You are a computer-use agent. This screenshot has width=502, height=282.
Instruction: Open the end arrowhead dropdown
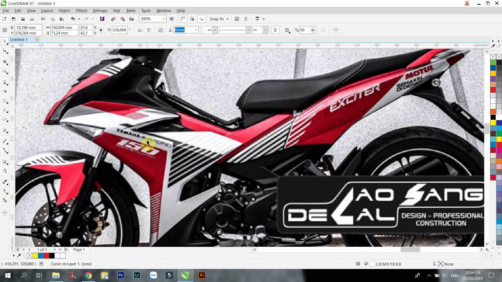[265, 30]
